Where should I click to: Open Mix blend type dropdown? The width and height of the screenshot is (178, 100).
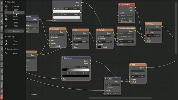click(x=80, y=36)
